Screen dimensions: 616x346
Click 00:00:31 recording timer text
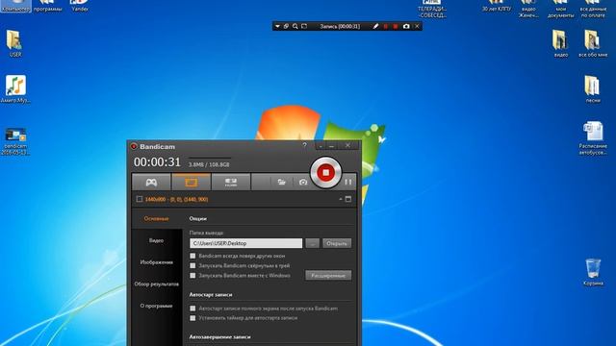[157, 162]
